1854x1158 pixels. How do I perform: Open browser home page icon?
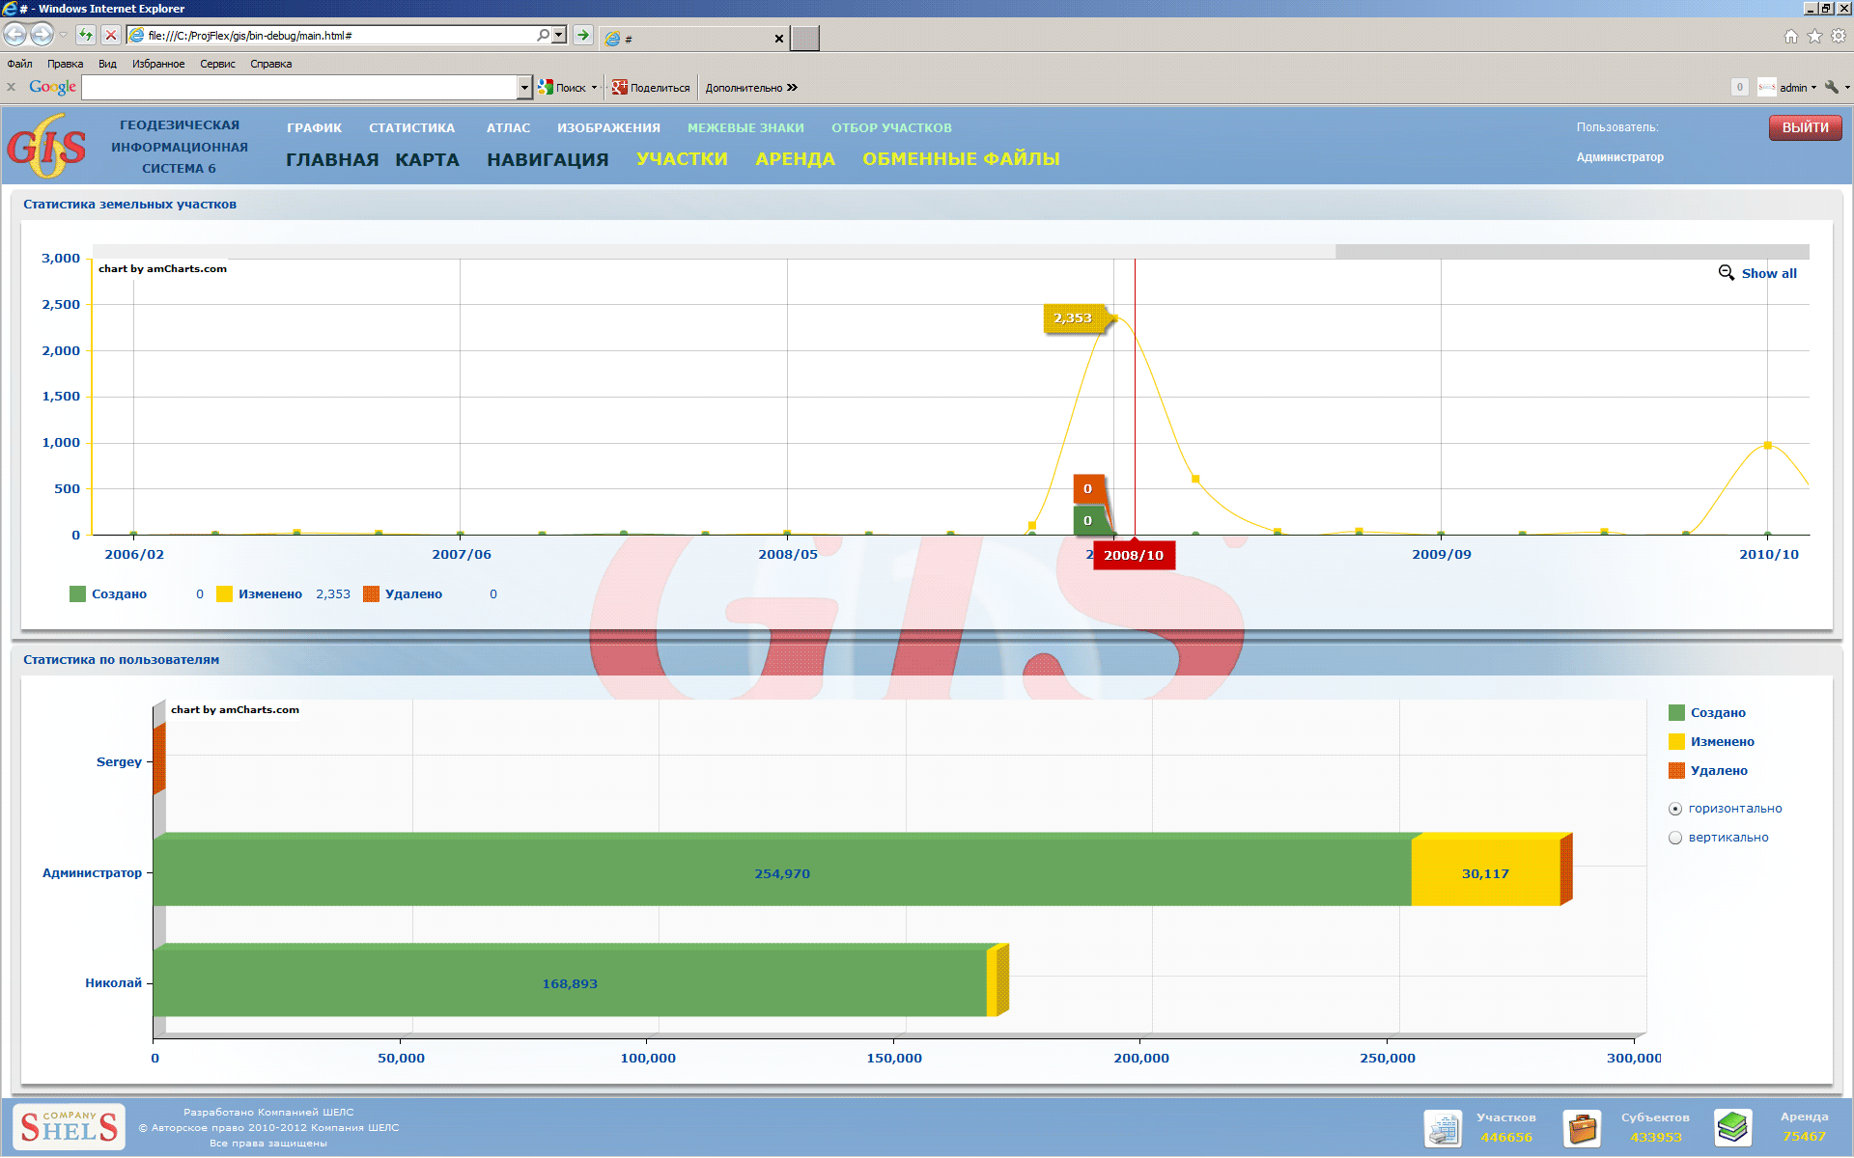click(1790, 37)
